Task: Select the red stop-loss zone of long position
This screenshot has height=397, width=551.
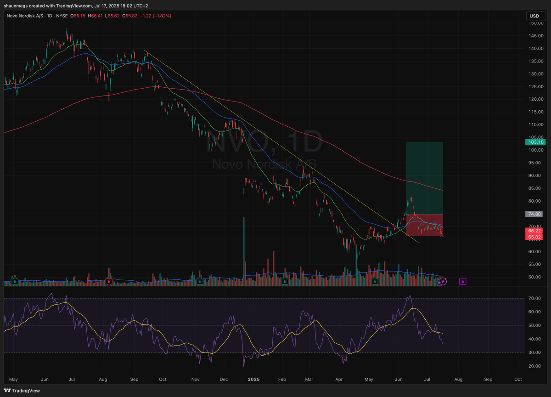Action: pos(424,225)
